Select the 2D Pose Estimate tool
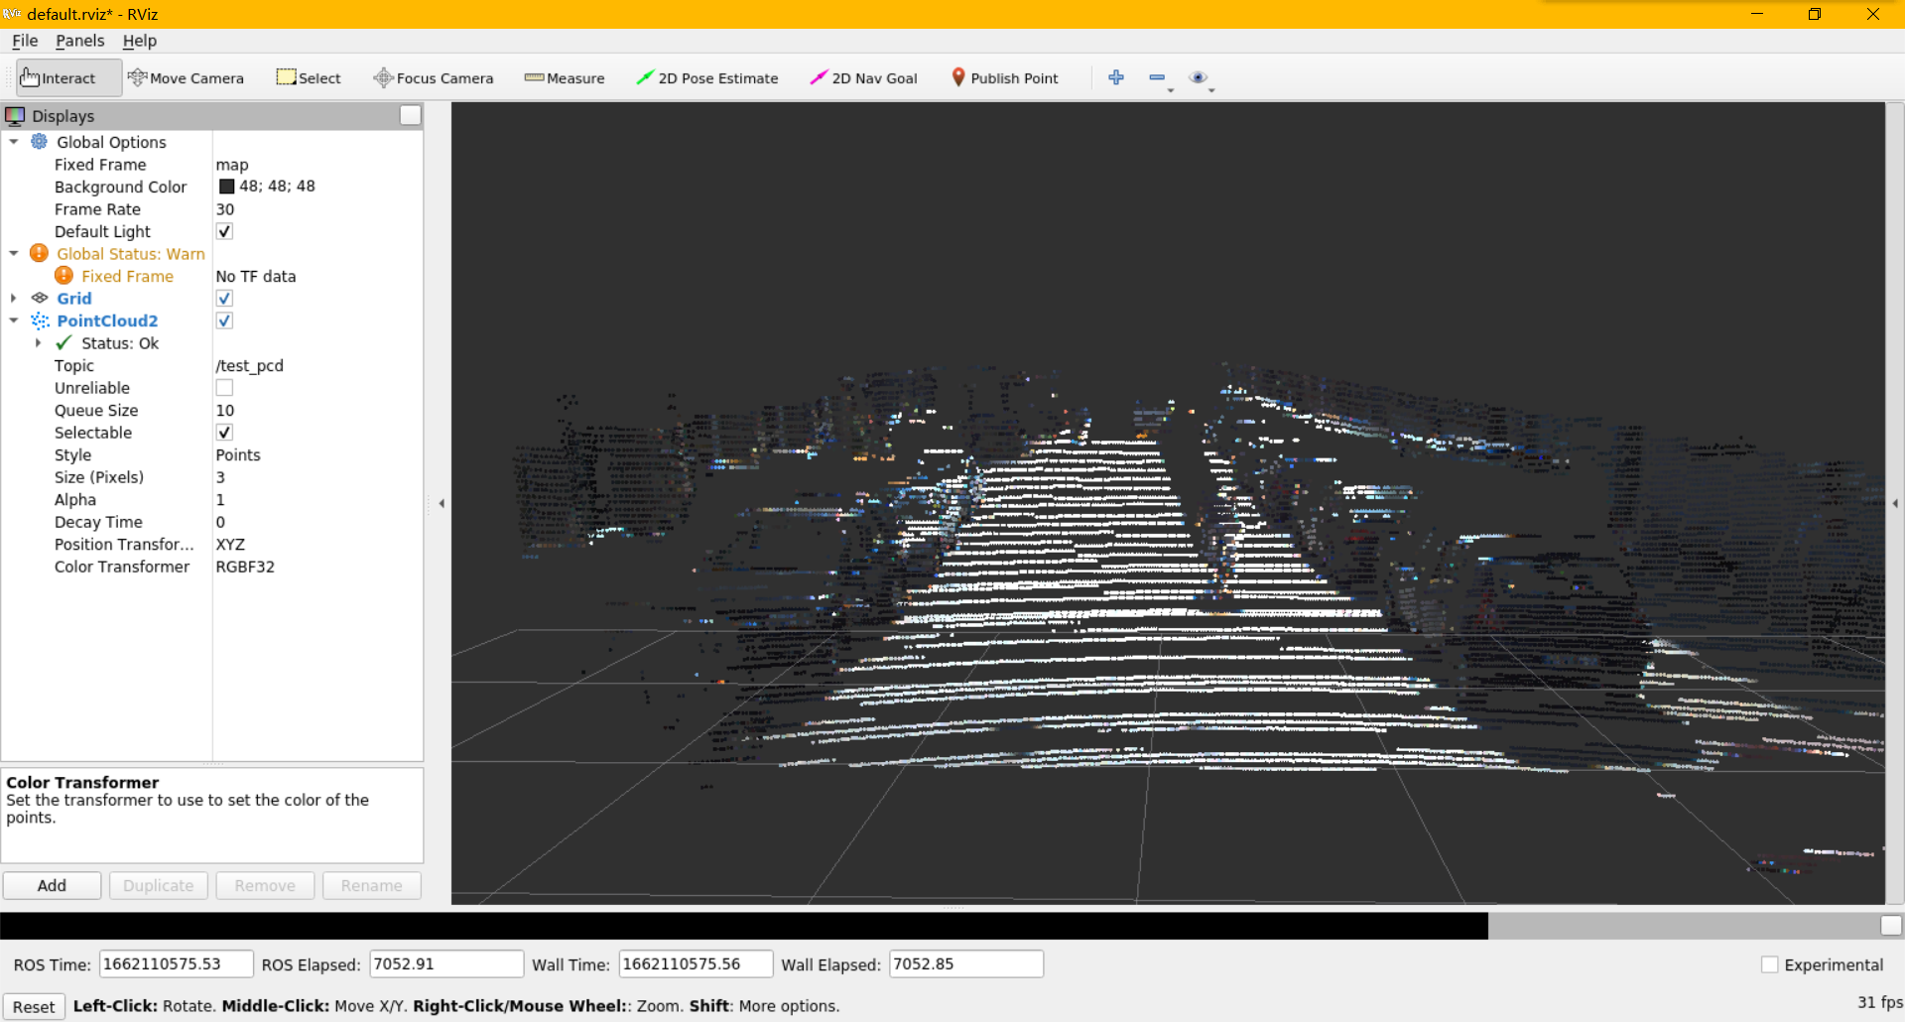The height and width of the screenshot is (1022, 1905). pyautogui.click(x=707, y=77)
